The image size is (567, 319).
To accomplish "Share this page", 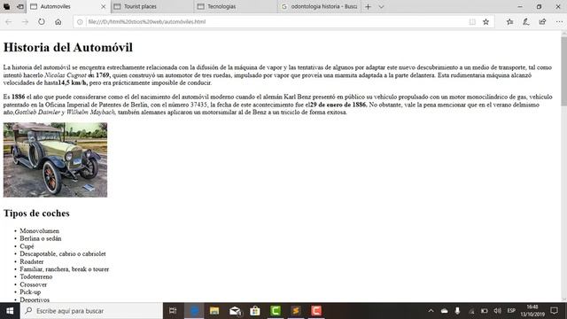I will pyautogui.click(x=542, y=21).
